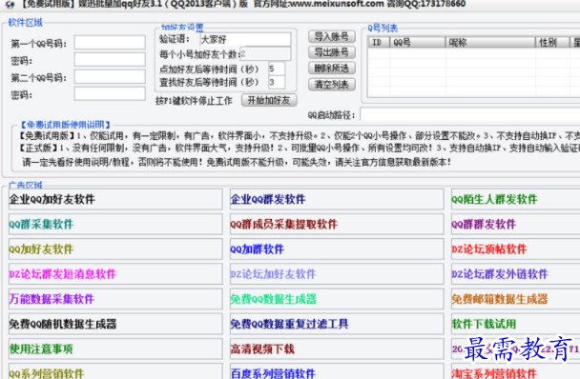Image resolution: width=580 pixels, height=379 pixels.
Task: Open the 企业QQ加好友软件 ad link
Action: (x=115, y=199)
